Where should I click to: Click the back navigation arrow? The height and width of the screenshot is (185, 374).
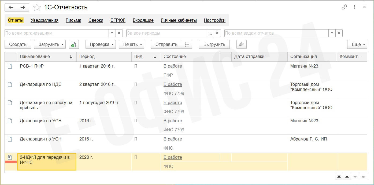(11, 7)
